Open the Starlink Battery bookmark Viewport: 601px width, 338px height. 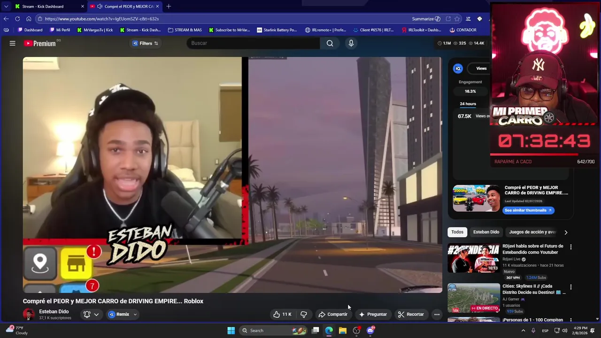click(x=277, y=30)
